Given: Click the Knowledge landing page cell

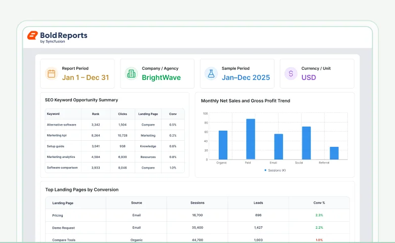Looking at the screenshot, I should (x=148, y=146).
